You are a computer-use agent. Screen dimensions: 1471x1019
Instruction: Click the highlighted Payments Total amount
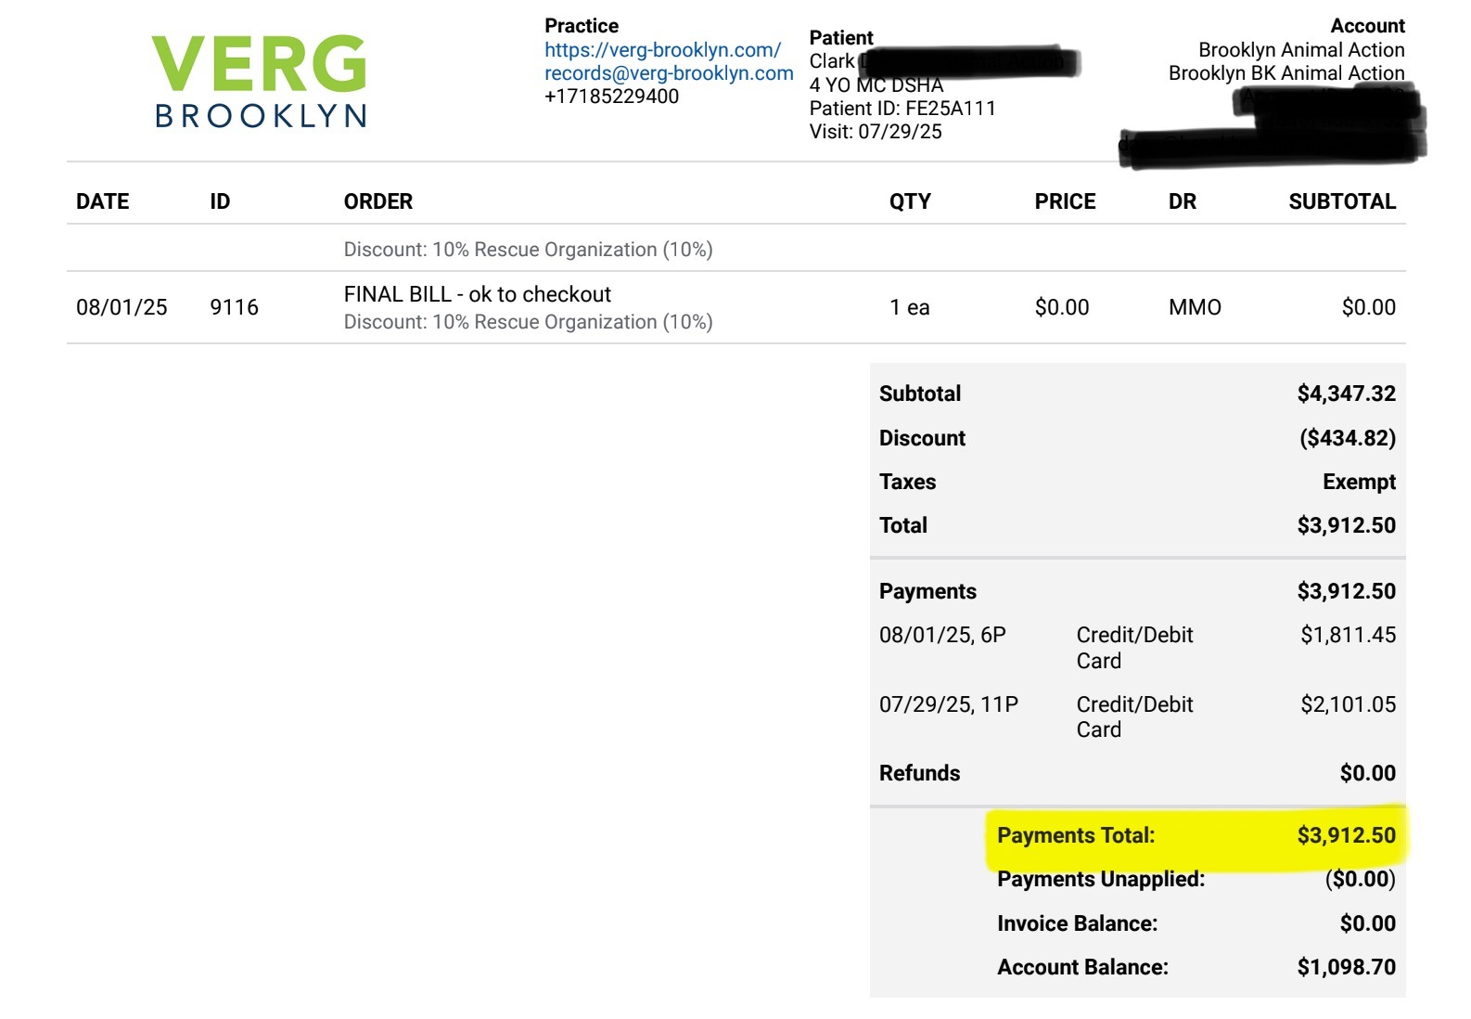(1346, 835)
